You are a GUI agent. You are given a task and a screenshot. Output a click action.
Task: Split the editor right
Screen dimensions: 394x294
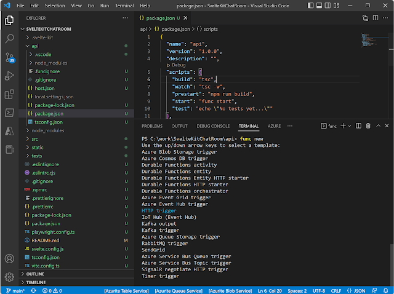pos(376,18)
